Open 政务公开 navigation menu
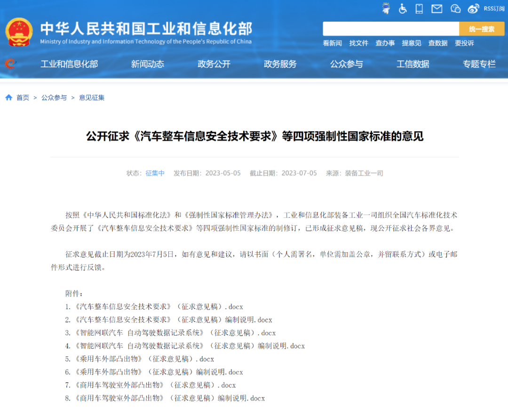Screen dimensions: 508x410 214,64
